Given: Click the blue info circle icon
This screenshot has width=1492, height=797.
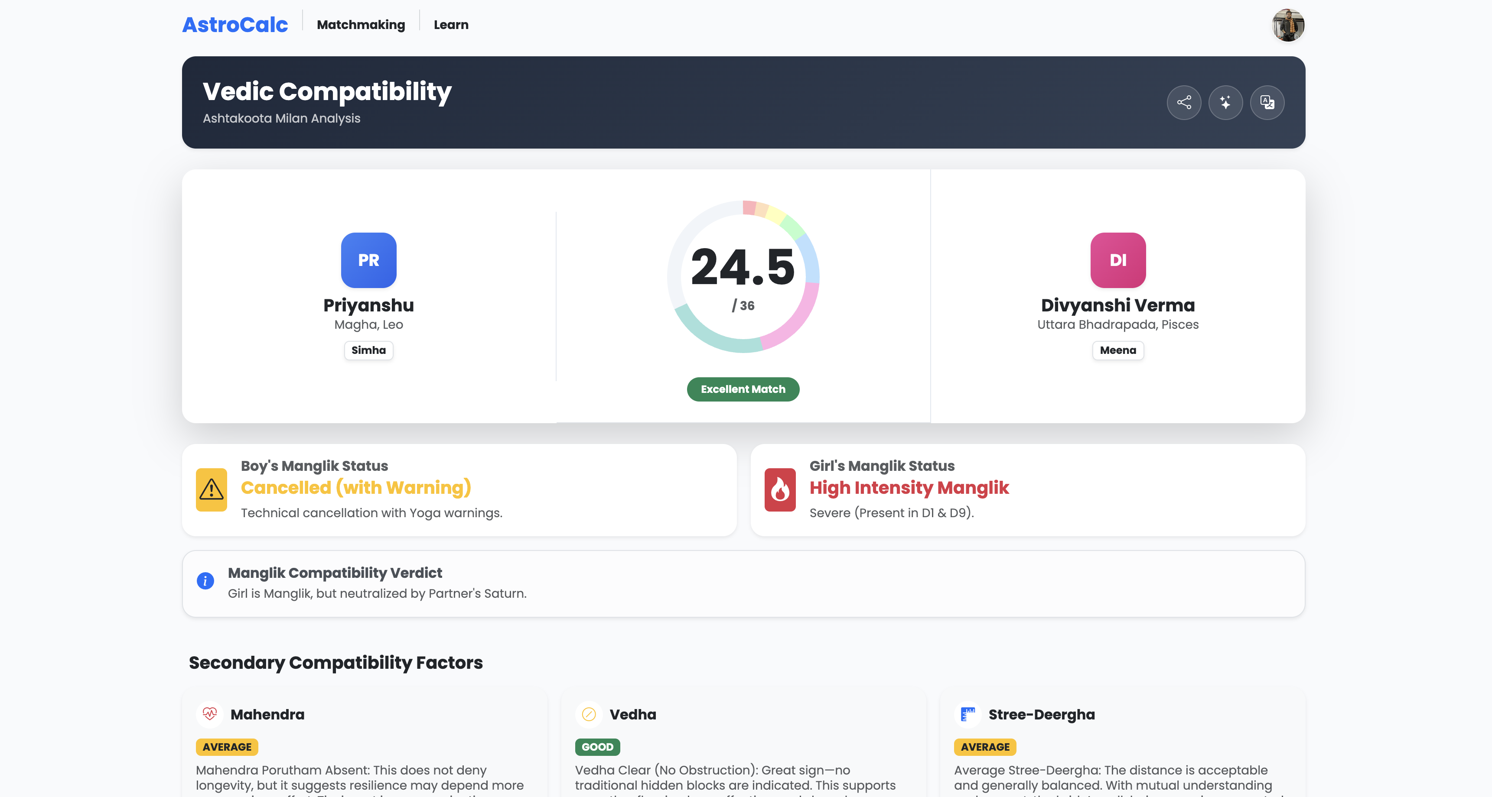Looking at the screenshot, I should point(205,580).
